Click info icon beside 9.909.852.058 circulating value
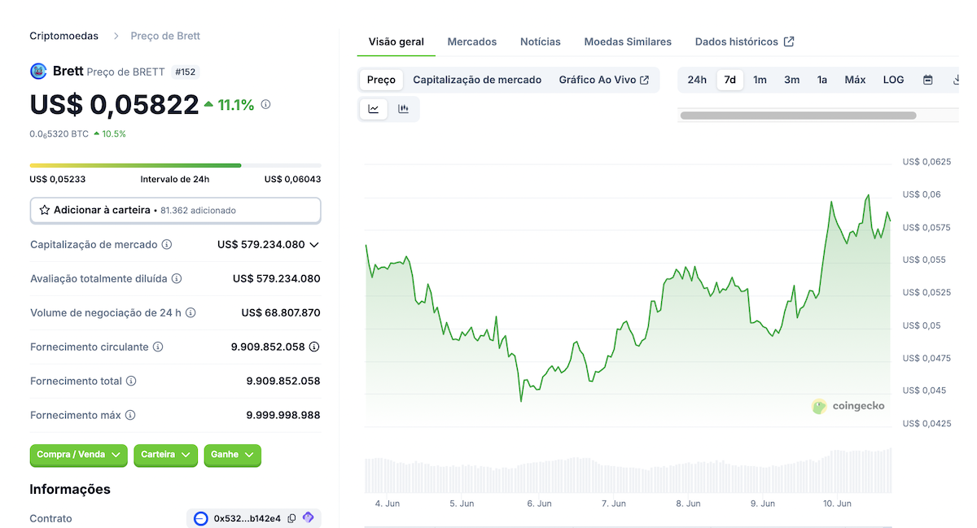The image size is (977, 528). [314, 347]
